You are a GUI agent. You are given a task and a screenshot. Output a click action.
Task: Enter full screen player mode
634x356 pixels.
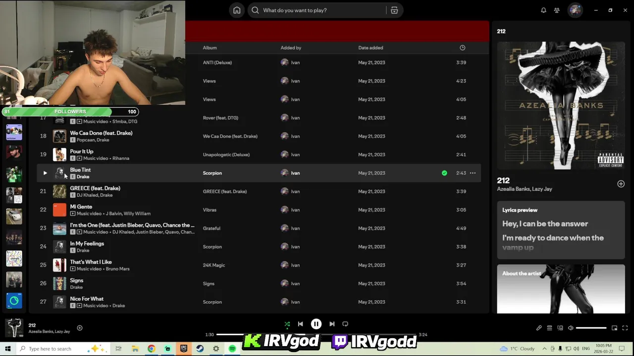tap(625, 328)
